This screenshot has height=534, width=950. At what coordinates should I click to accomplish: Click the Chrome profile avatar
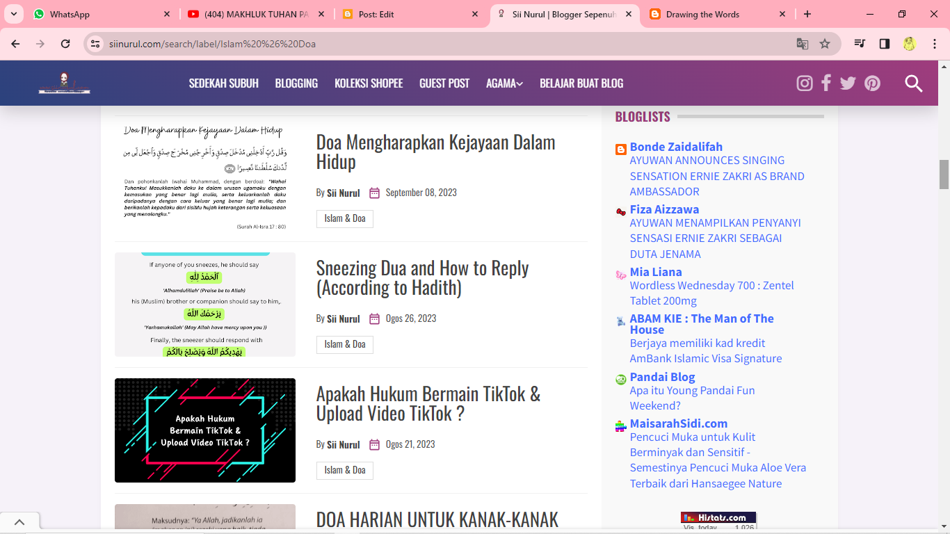[910, 44]
